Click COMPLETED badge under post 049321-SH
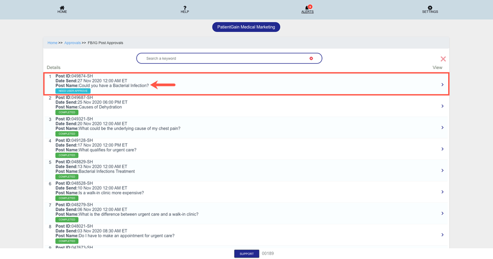This screenshot has width=493, height=259. point(67,134)
